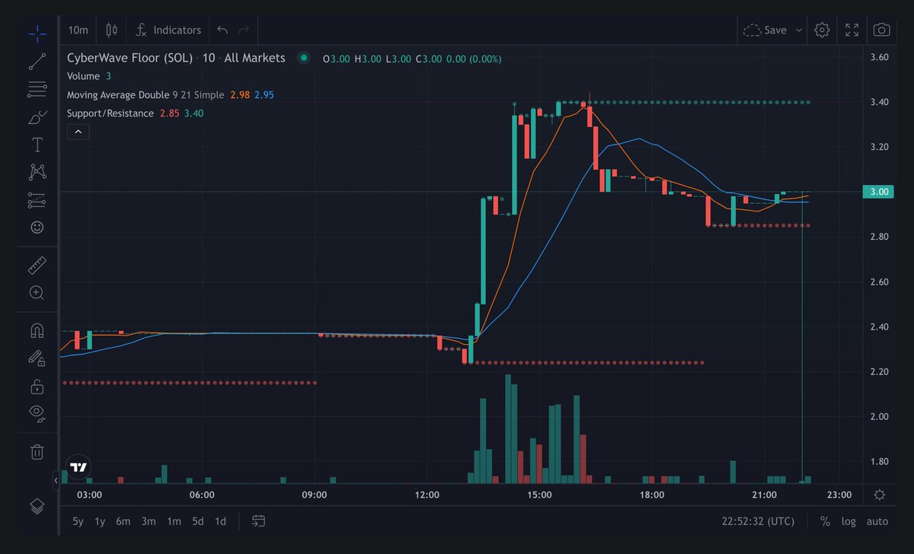Open time axis settings gear

click(x=880, y=495)
